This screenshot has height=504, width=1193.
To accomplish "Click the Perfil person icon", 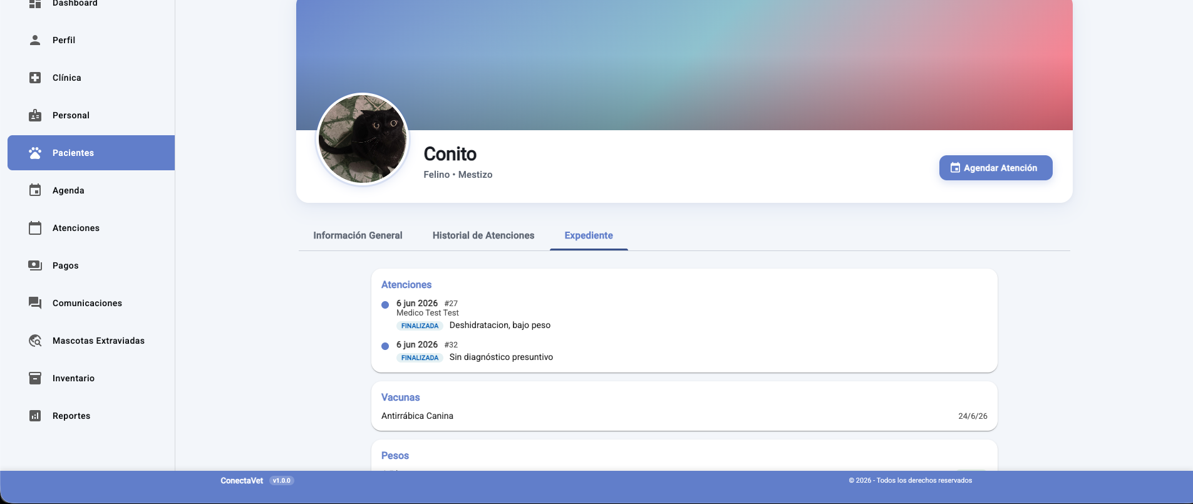I will click(x=35, y=40).
